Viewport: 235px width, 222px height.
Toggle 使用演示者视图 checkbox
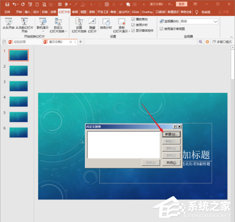(x=161, y=29)
